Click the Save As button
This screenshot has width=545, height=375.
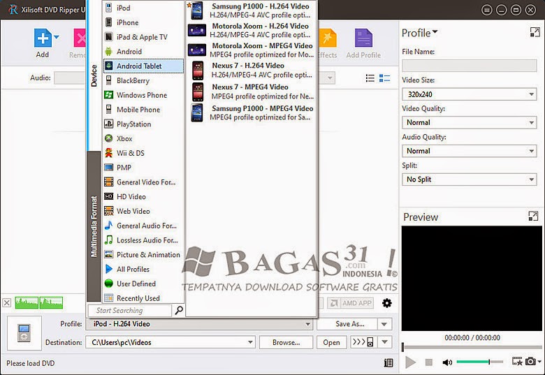coord(347,324)
